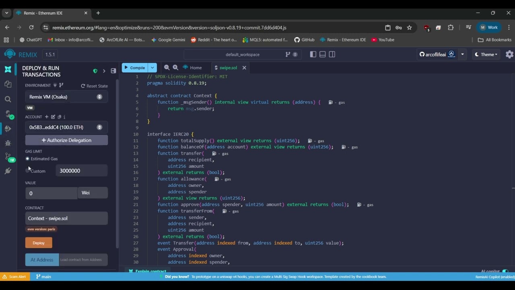Screen dimensions: 515x290
Task: Zoom out the editor font
Action: (167, 68)
